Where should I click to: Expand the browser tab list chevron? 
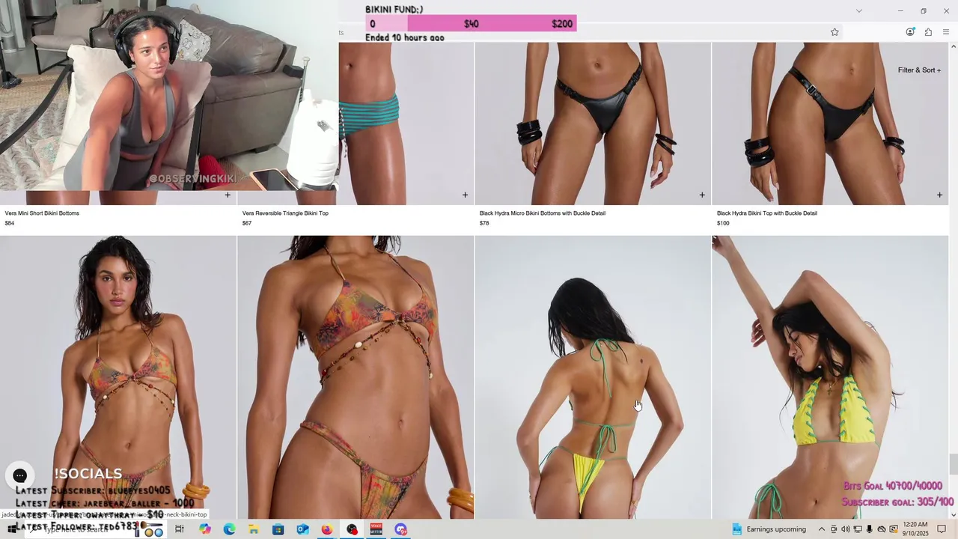click(x=859, y=10)
